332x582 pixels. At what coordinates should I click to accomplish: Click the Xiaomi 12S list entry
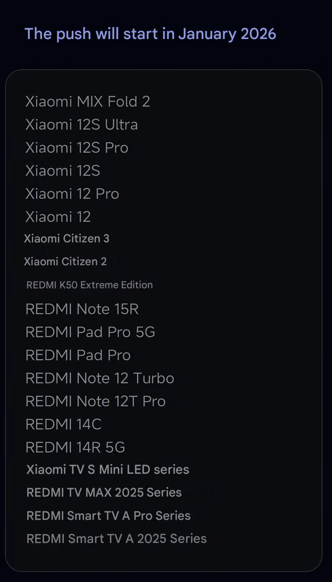(63, 171)
